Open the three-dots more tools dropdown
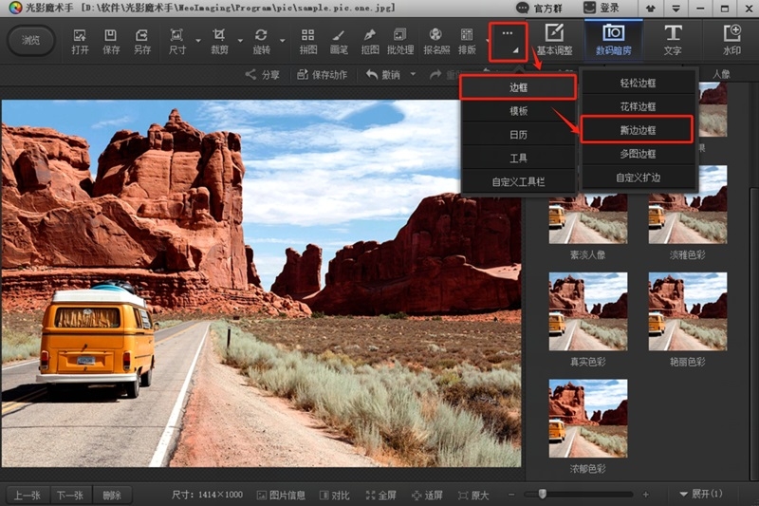The height and width of the screenshot is (506, 759). 508,41
